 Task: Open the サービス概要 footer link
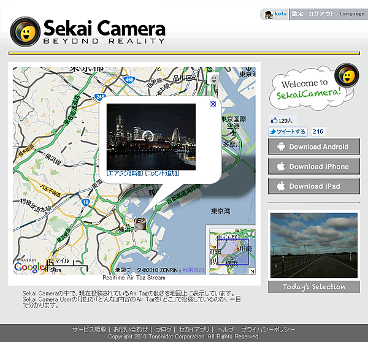(x=89, y=330)
